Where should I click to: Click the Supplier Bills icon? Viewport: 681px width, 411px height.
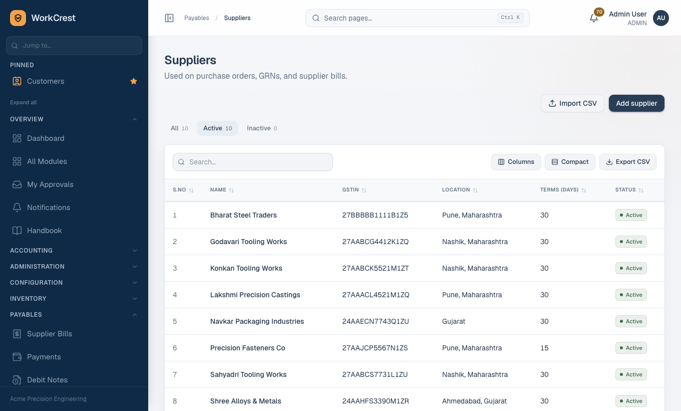point(17,334)
